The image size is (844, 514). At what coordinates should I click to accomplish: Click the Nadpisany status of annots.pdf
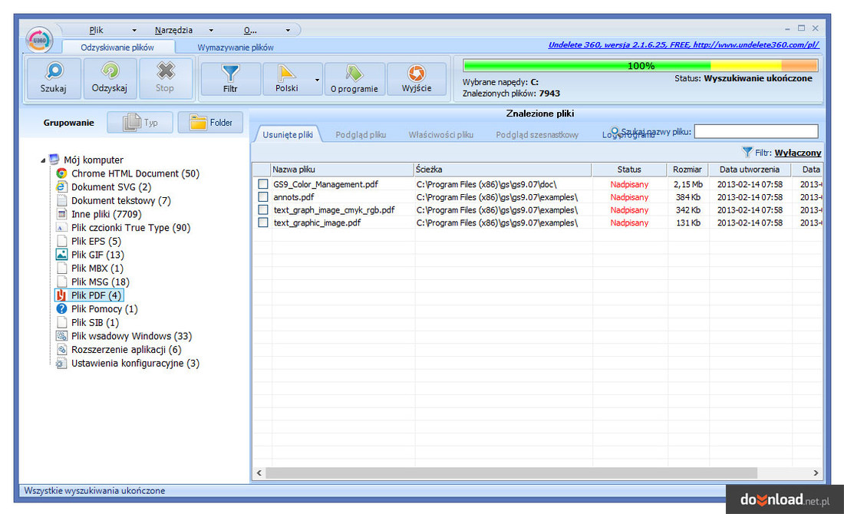pyautogui.click(x=629, y=197)
